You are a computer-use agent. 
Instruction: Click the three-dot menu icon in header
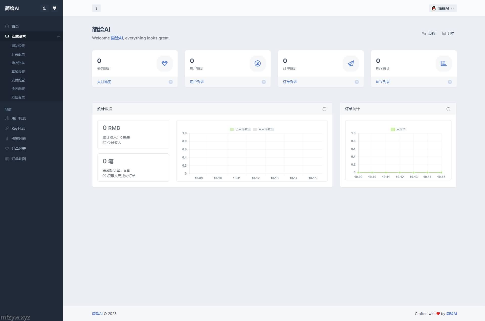(96, 8)
